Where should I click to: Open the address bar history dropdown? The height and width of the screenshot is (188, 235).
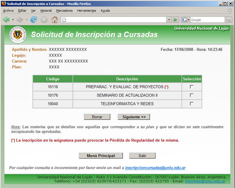168,20
